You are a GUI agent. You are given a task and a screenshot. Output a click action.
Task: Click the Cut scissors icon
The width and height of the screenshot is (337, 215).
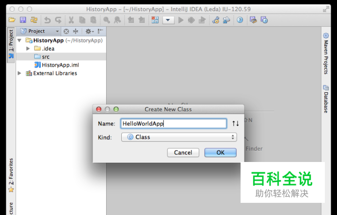(x=71, y=20)
